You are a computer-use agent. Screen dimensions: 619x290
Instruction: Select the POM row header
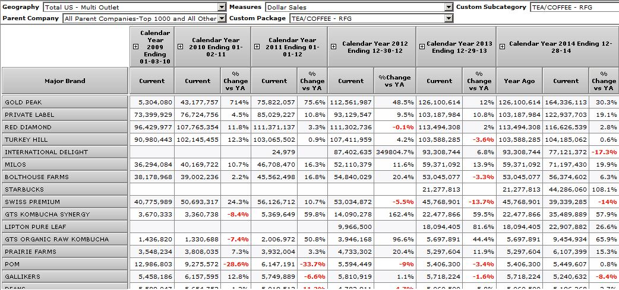pos(65,264)
